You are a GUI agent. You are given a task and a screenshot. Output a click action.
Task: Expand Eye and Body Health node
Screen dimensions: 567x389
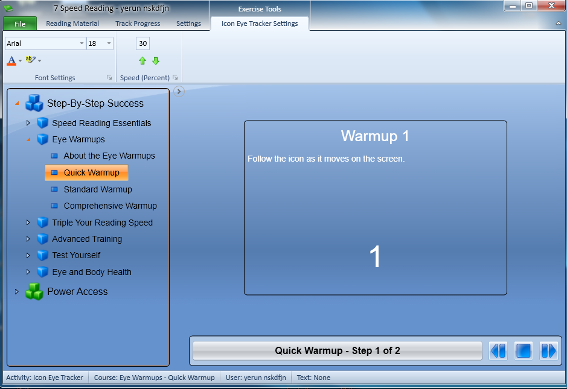[x=28, y=272]
